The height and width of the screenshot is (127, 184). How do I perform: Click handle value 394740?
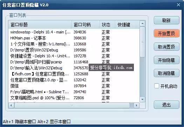click(80, 92)
